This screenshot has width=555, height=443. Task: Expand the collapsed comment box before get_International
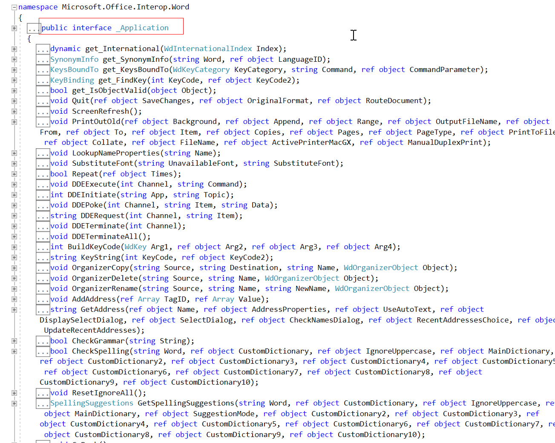[43, 49]
